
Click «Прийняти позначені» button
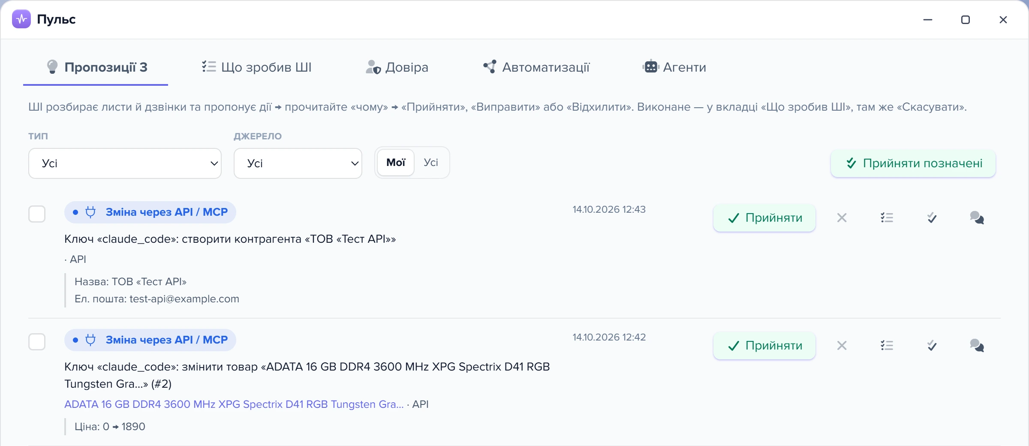[x=913, y=163]
